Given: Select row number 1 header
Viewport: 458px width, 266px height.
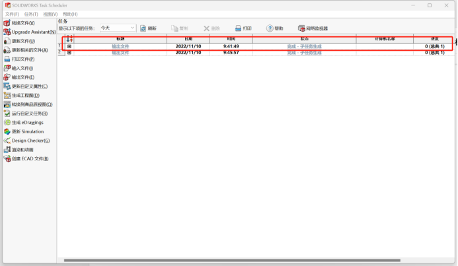Looking at the screenshot, I should click(x=60, y=46).
